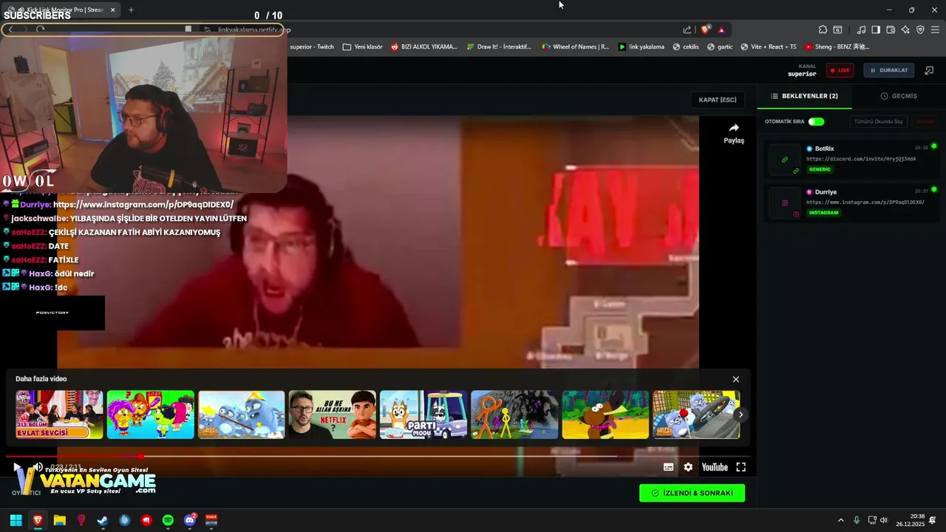Viewport: 946px width, 532px height.
Task: Open the Brave Wallet icon
Action: point(891,30)
